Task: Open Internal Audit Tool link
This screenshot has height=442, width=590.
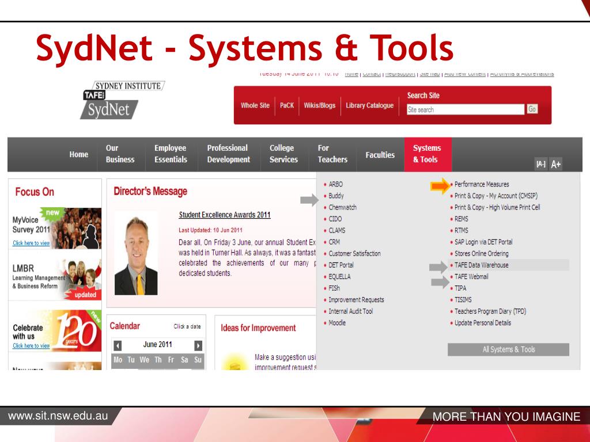Action: pyautogui.click(x=351, y=311)
